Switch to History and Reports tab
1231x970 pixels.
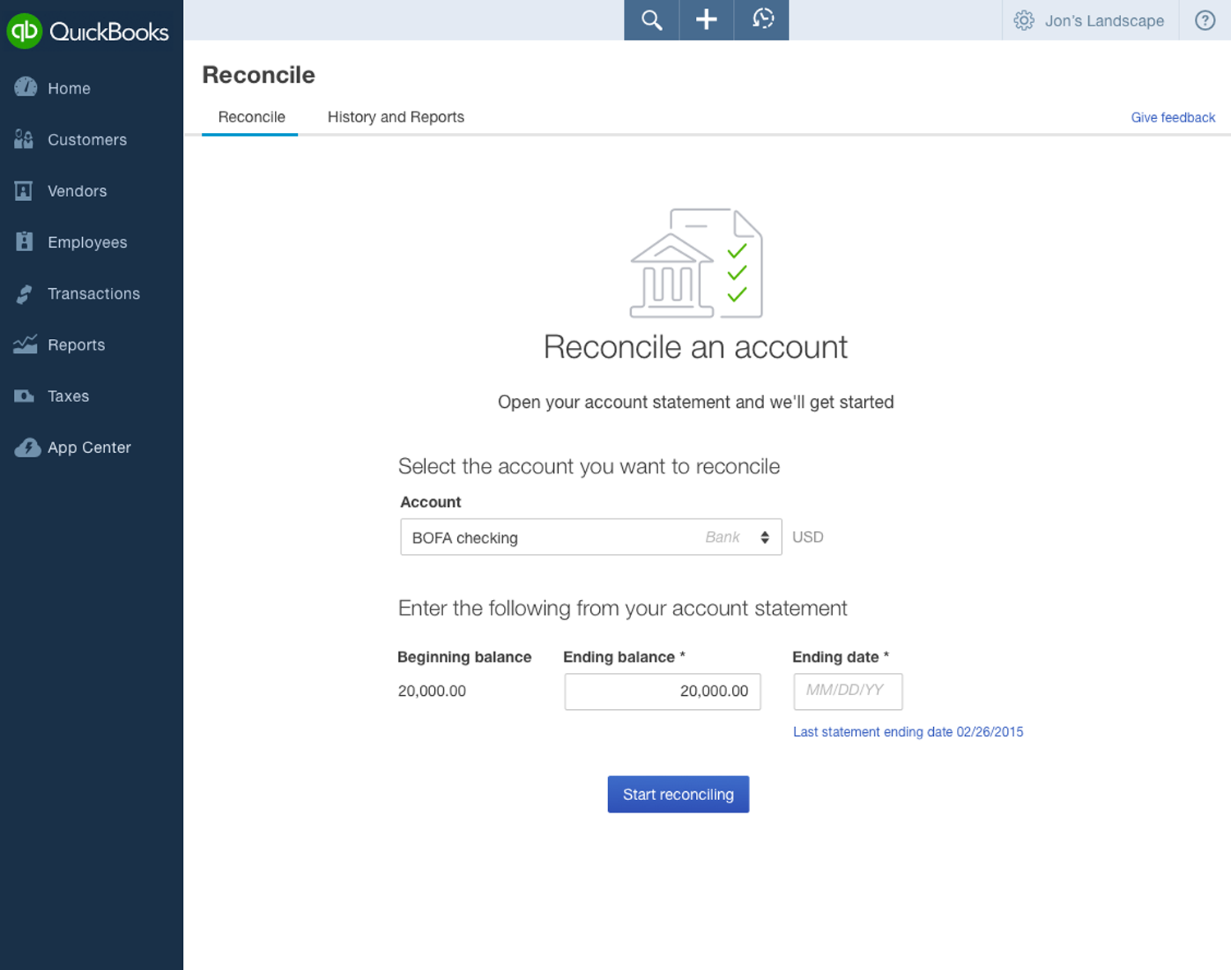[x=396, y=117]
